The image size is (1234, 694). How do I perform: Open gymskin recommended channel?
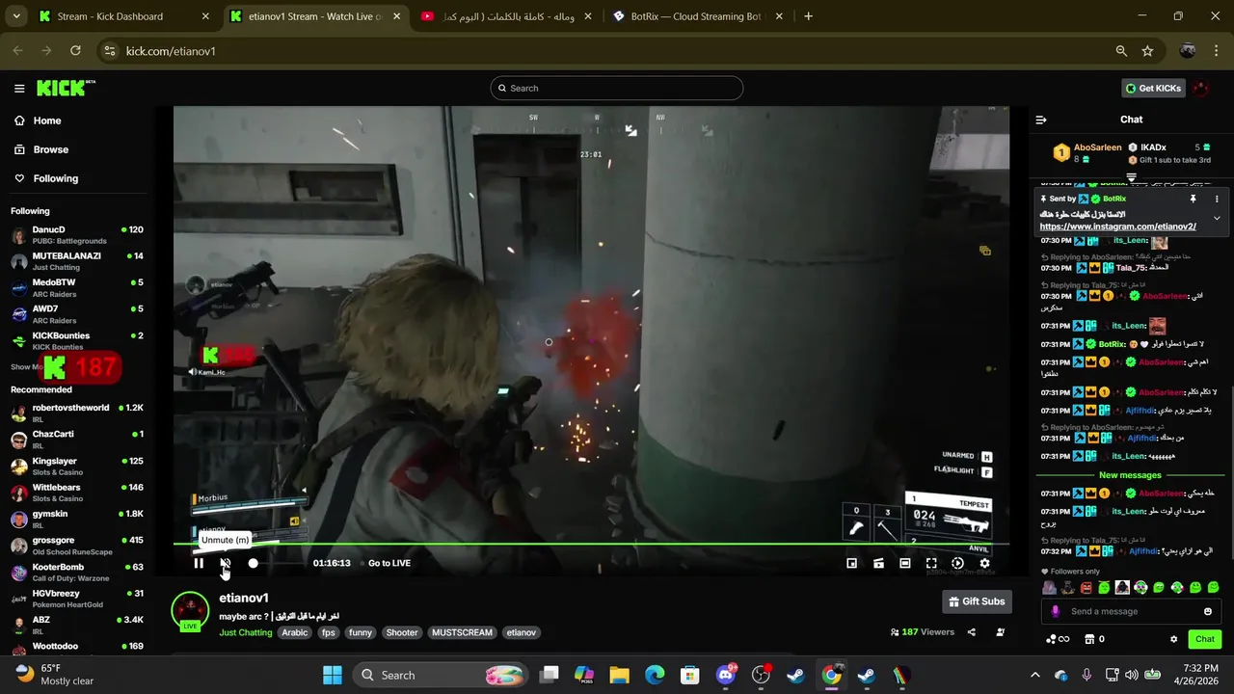77,519
